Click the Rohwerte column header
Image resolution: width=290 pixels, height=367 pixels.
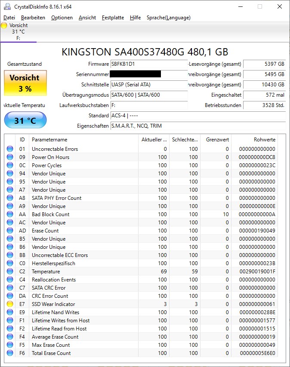tap(265, 140)
